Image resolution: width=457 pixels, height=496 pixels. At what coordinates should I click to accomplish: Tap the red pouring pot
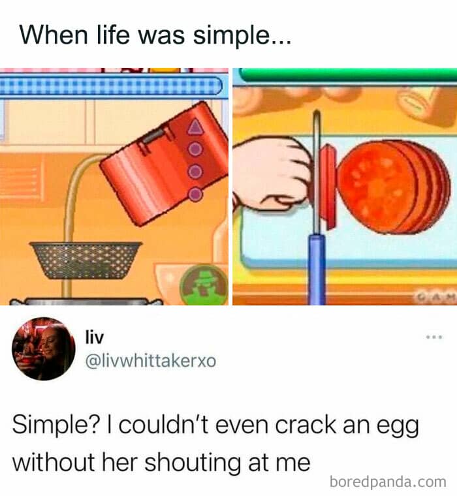coord(165,163)
